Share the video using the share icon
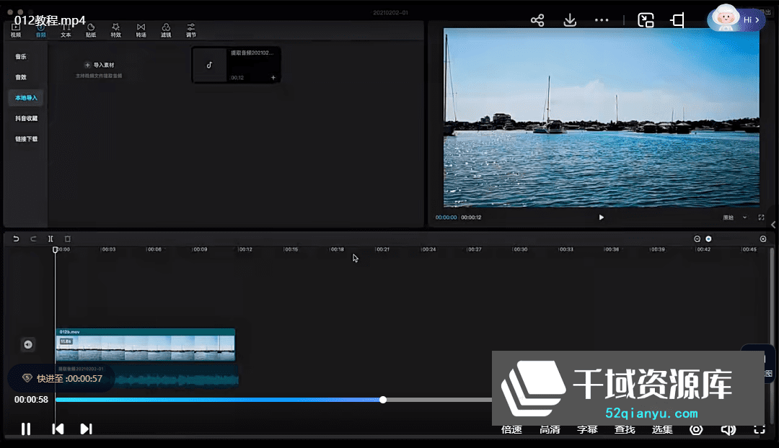Viewport: 779px width, 448px height. (x=537, y=20)
